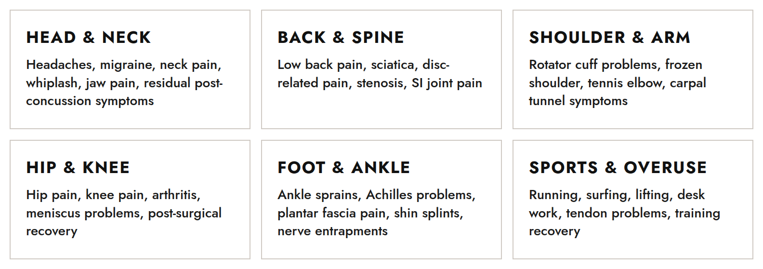Image resolution: width=763 pixels, height=269 pixels.
Task: Click the 'Low back pain, sciatica' description
Action: pos(380,74)
